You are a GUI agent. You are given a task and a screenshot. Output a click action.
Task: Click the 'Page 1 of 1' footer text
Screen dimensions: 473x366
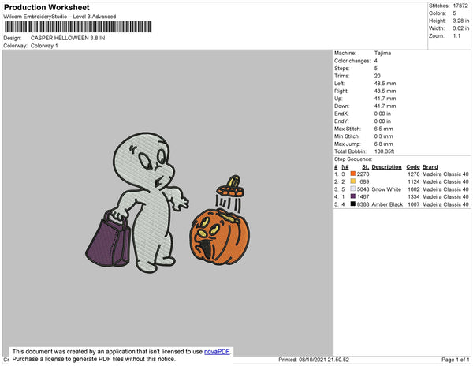pyautogui.click(x=456, y=360)
